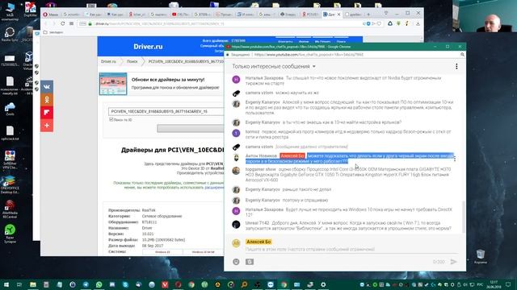Select the Windows 10 64-bit system tab

203,252
